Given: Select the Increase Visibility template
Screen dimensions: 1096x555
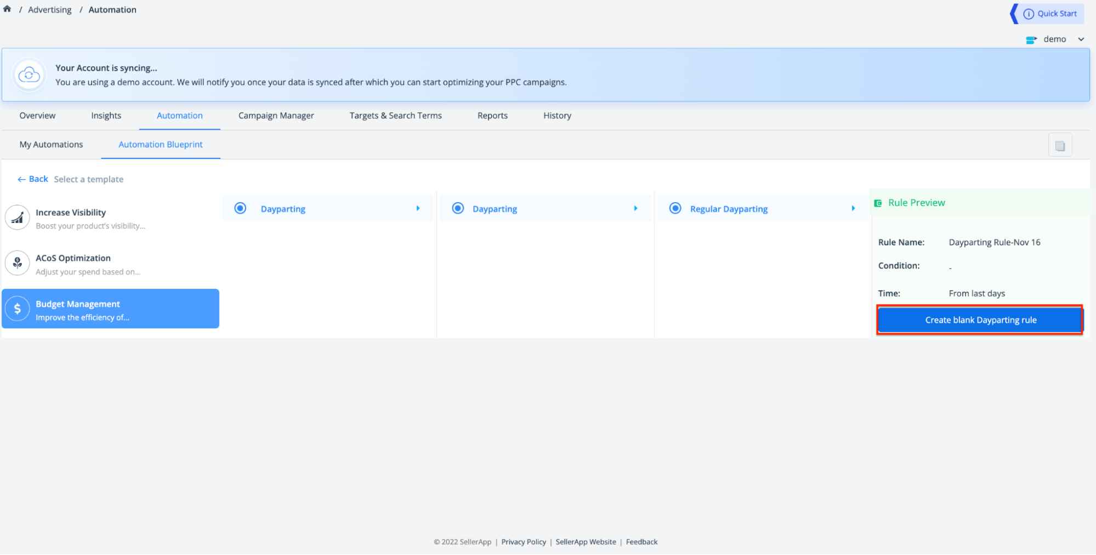Looking at the screenshot, I should click(110, 218).
